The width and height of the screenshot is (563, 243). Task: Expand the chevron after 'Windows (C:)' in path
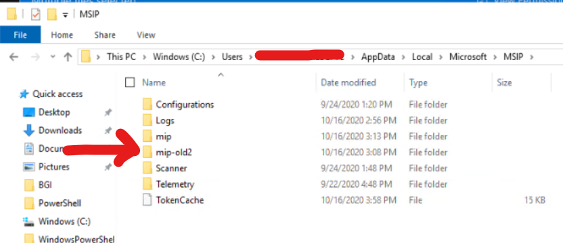[213, 57]
